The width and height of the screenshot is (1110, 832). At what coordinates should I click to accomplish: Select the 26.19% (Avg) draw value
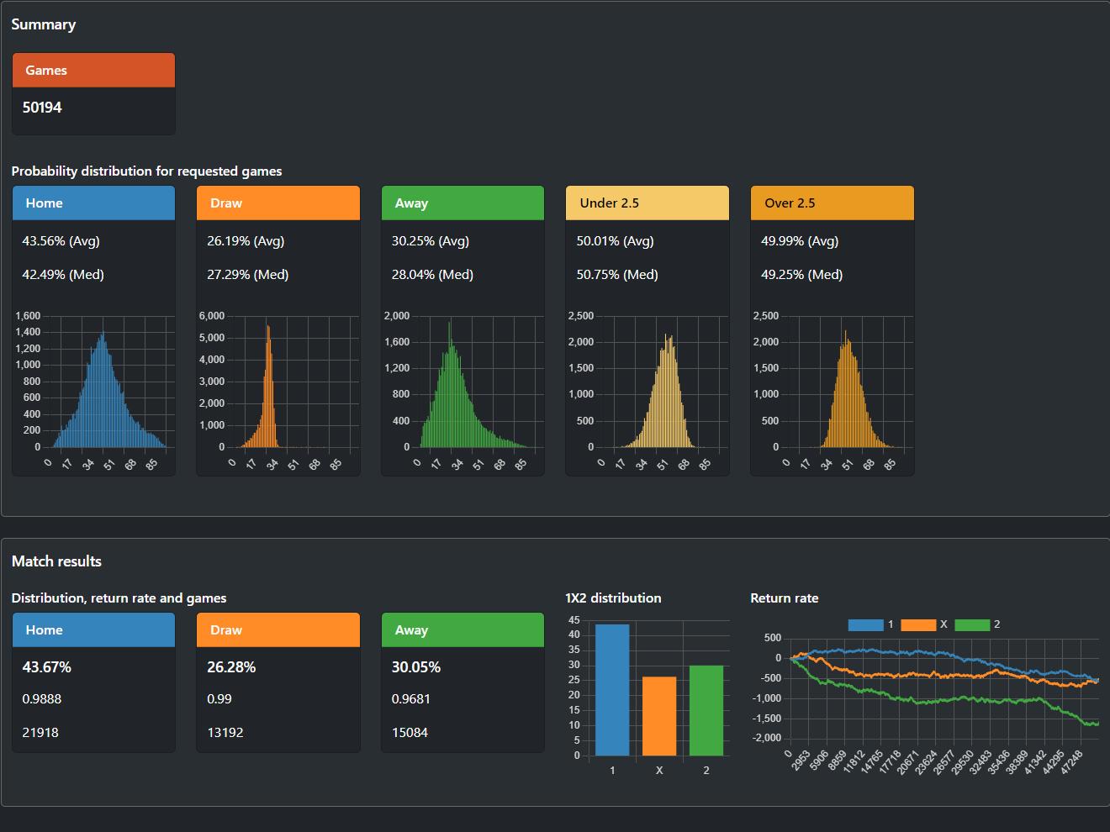pos(246,241)
